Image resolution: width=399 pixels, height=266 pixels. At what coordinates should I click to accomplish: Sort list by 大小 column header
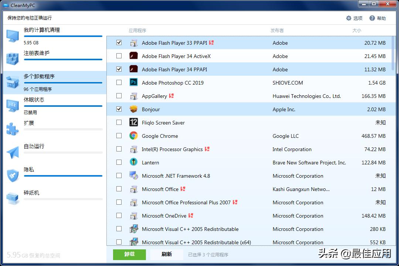(x=357, y=31)
